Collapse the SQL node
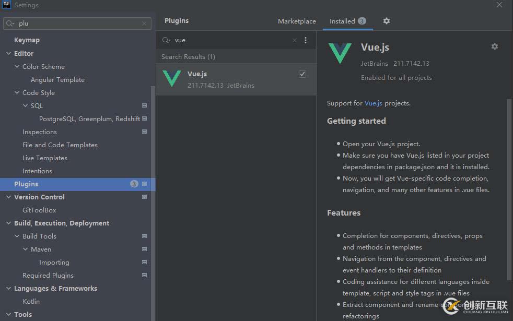The height and width of the screenshot is (321, 513). click(25, 105)
